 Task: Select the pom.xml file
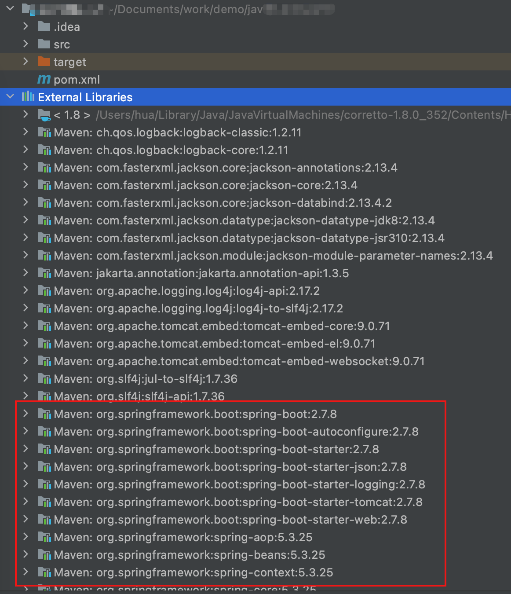(x=77, y=80)
